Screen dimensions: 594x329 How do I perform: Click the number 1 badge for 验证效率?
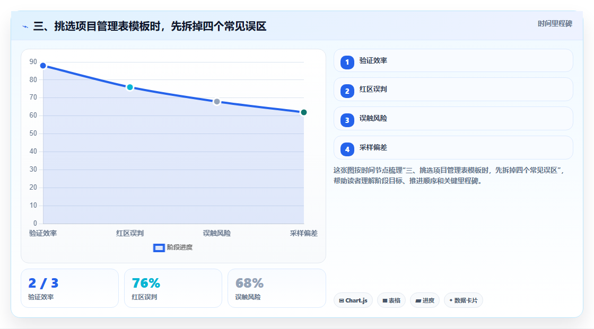click(347, 62)
